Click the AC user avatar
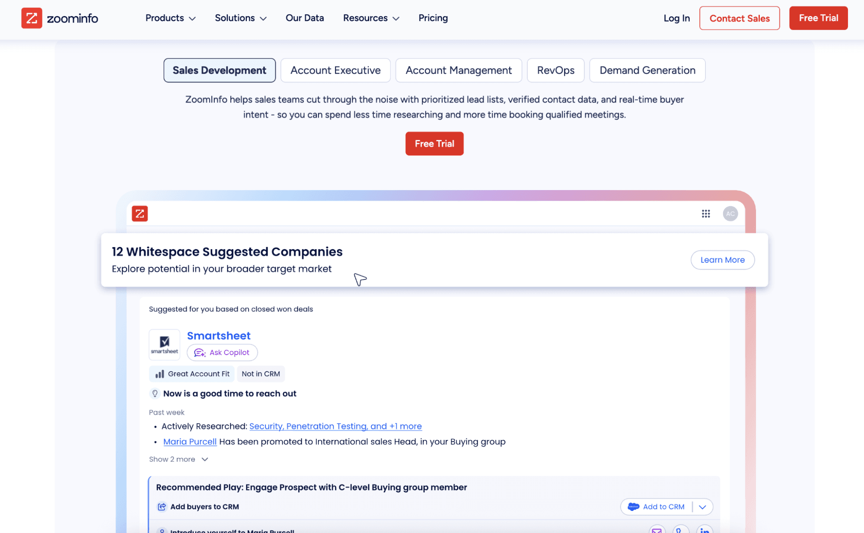The width and height of the screenshot is (864, 533). tap(730, 214)
